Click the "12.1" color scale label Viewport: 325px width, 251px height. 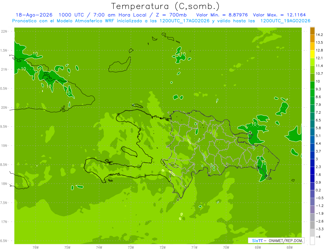(320, 58)
